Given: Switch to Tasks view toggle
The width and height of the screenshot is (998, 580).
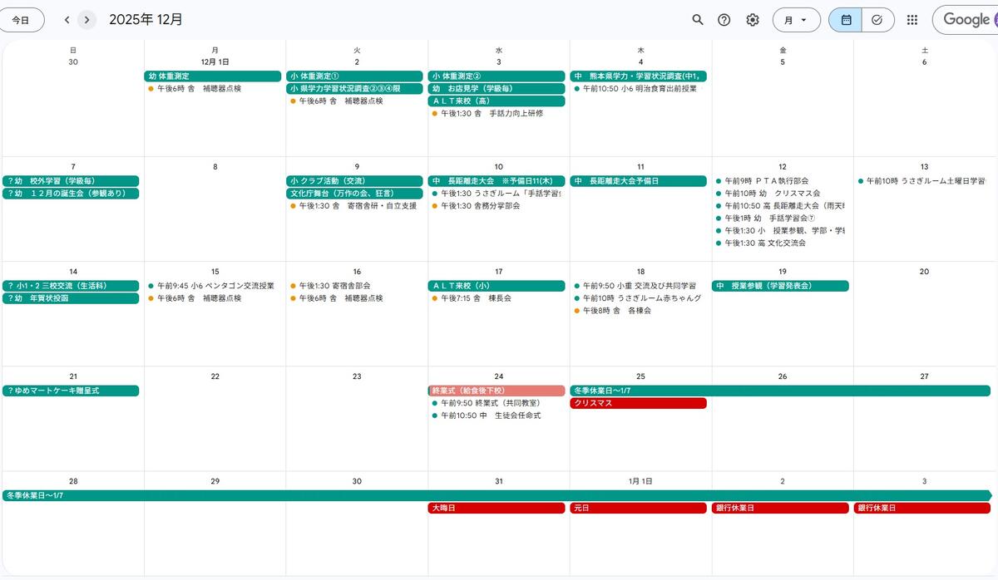Looking at the screenshot, I should pyautogui.click(x=877, y=20).
